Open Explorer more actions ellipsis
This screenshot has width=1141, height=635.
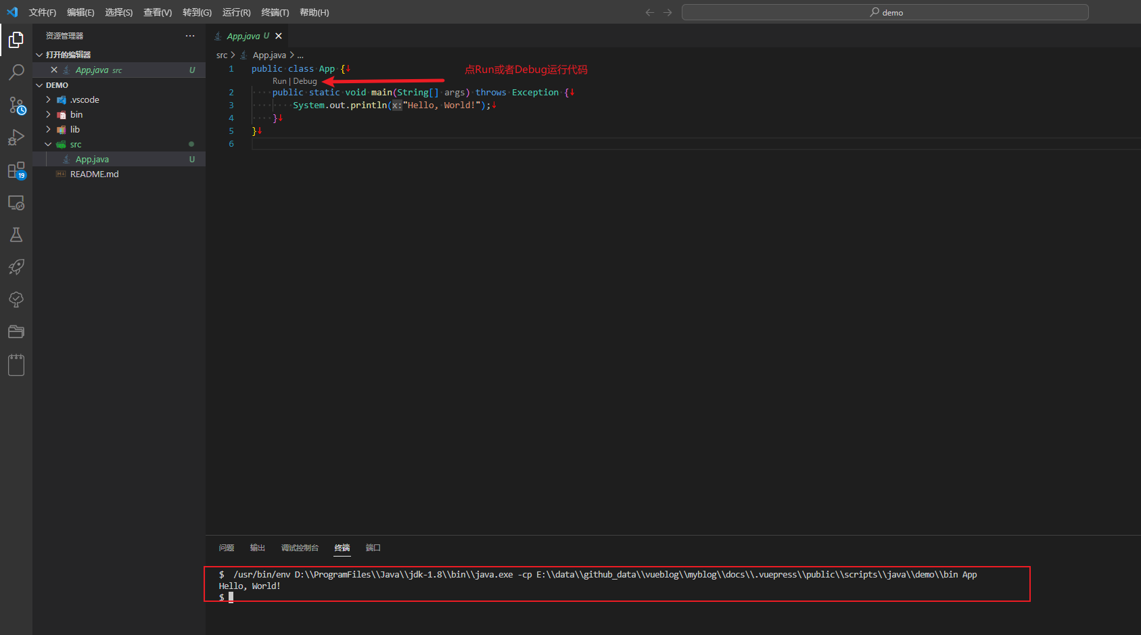(190, 36)
